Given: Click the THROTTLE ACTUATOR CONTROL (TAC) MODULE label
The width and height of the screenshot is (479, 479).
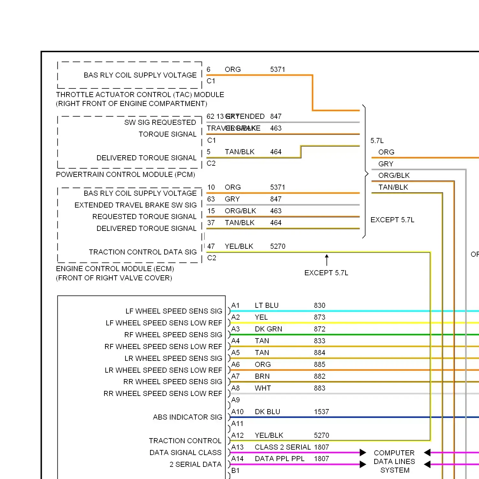Looking at the screenshot, I should pyautogui.click(x=140, y=95).
